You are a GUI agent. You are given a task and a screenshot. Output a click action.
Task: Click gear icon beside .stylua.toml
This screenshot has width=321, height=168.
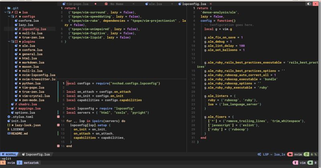coord(9,117)
